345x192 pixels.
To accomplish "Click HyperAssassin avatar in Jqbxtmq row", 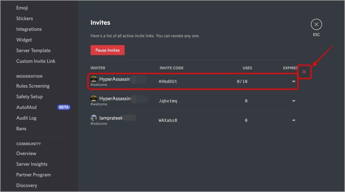I will coord(94,98).
